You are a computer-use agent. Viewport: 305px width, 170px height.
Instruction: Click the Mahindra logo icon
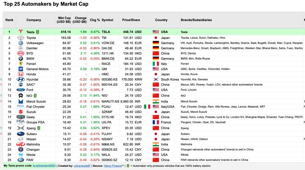[21, 144]
